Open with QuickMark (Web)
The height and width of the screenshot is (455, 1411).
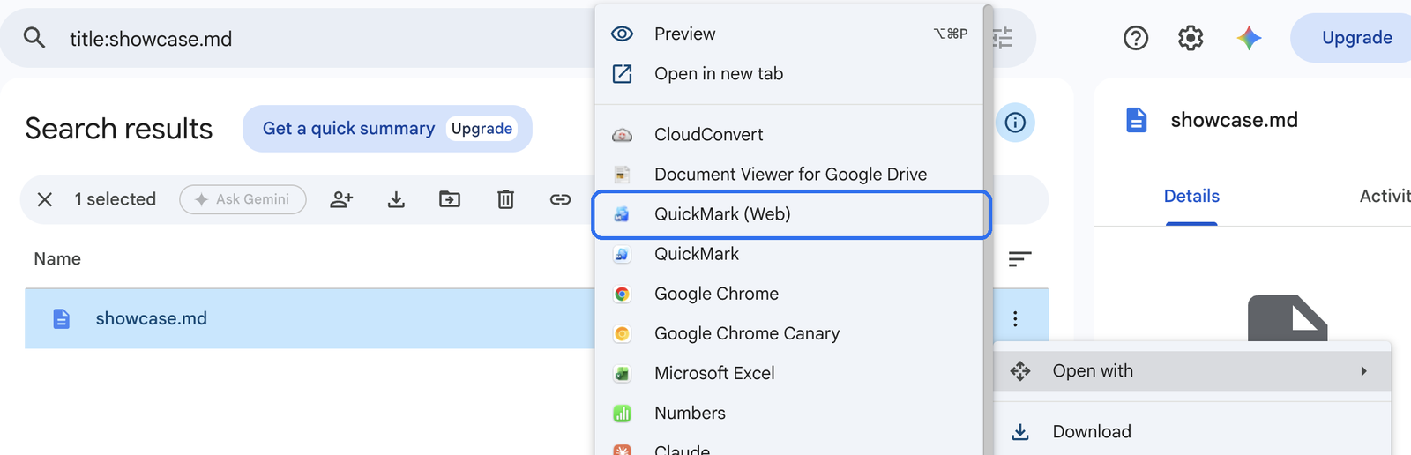(x=791, y=214)
